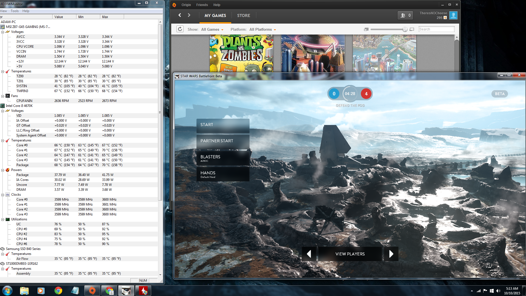
Task: Show next player with right arrow
Action: click(x=391, y=254)
